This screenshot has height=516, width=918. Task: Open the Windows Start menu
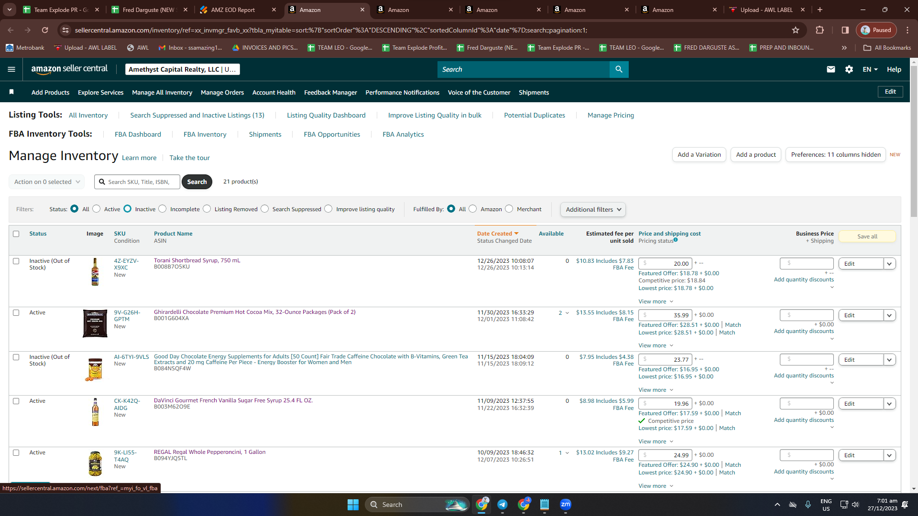coord(353,505)
